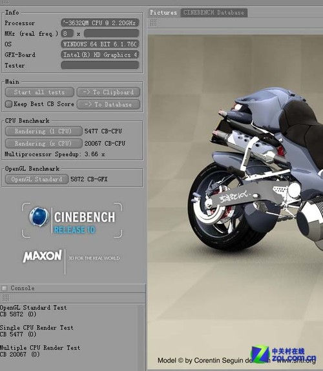Click the motorcycle render image
323x371 pixels.
[x=235, y=203]
